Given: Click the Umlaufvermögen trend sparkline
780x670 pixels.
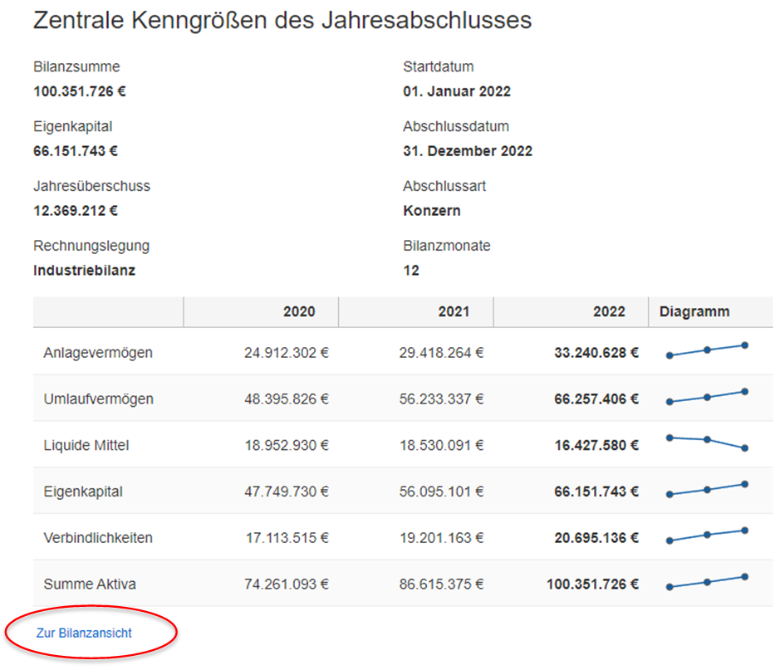Looking at the screenshot, I should pos(707,397).
